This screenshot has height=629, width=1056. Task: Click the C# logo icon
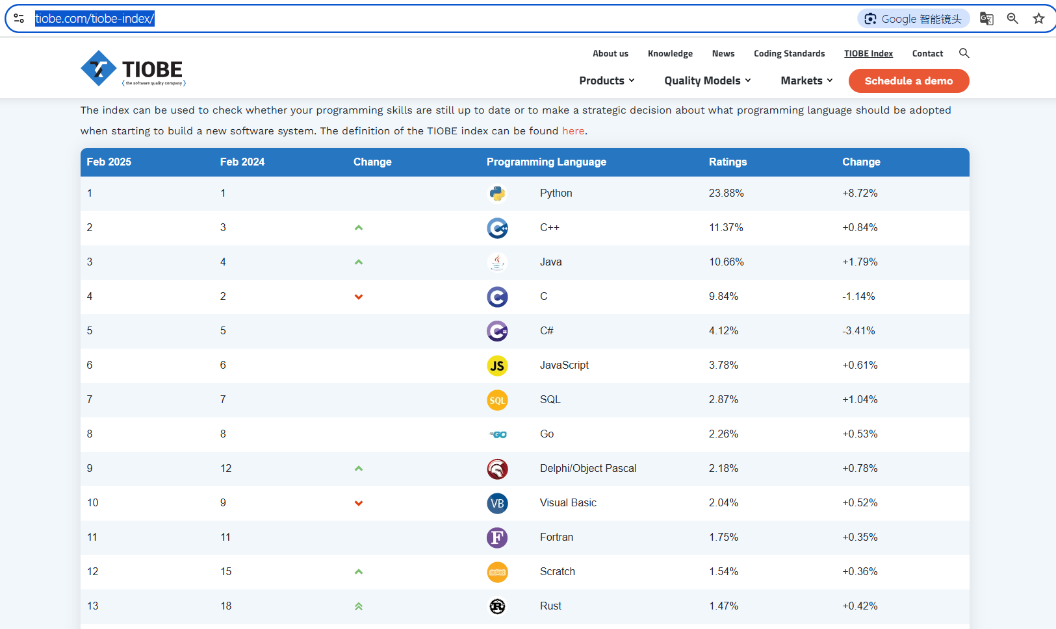point(497,331)
